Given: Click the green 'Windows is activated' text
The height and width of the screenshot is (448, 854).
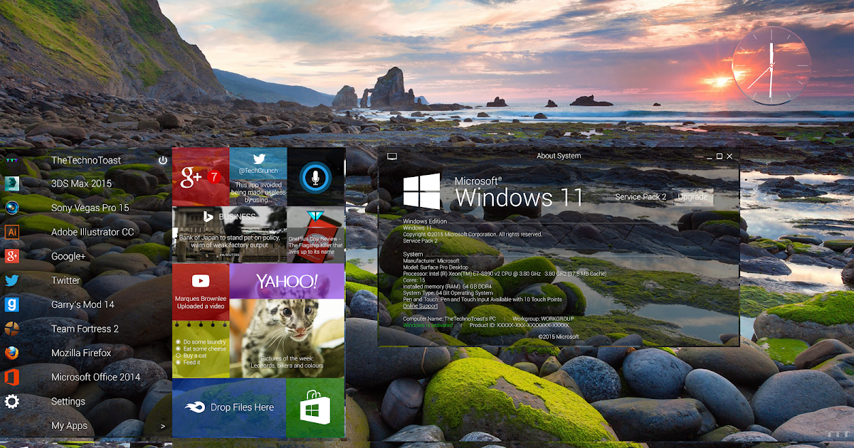Looking at the screenshot, I should [428, 325].
